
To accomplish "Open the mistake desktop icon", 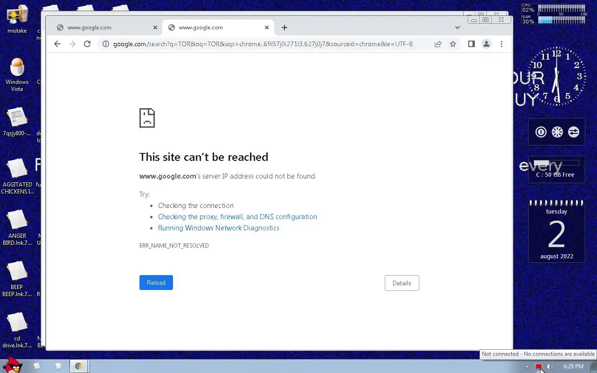I will click(x=17, y=19).
